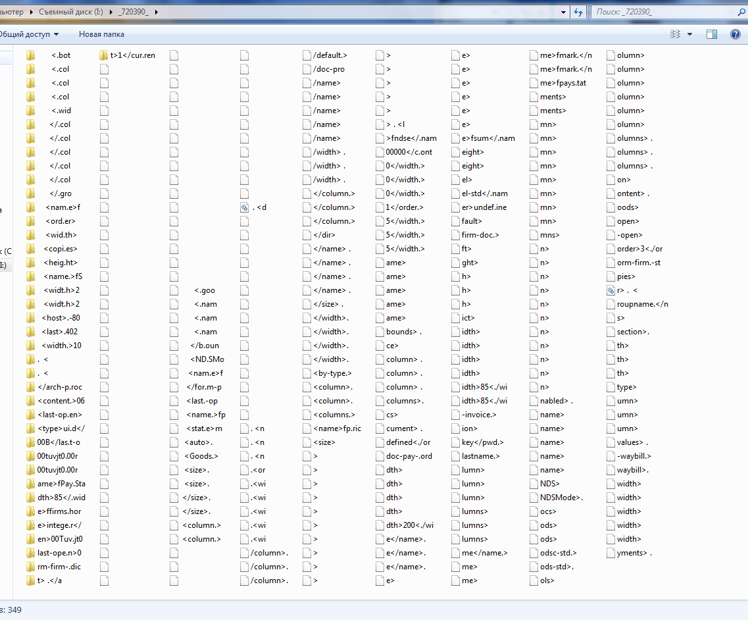The height and width of the screenshot is (620, 748).
Task: Select the '</arch-p.roc' folder icon
Action: pyautogui.click(x=30, y=387)
